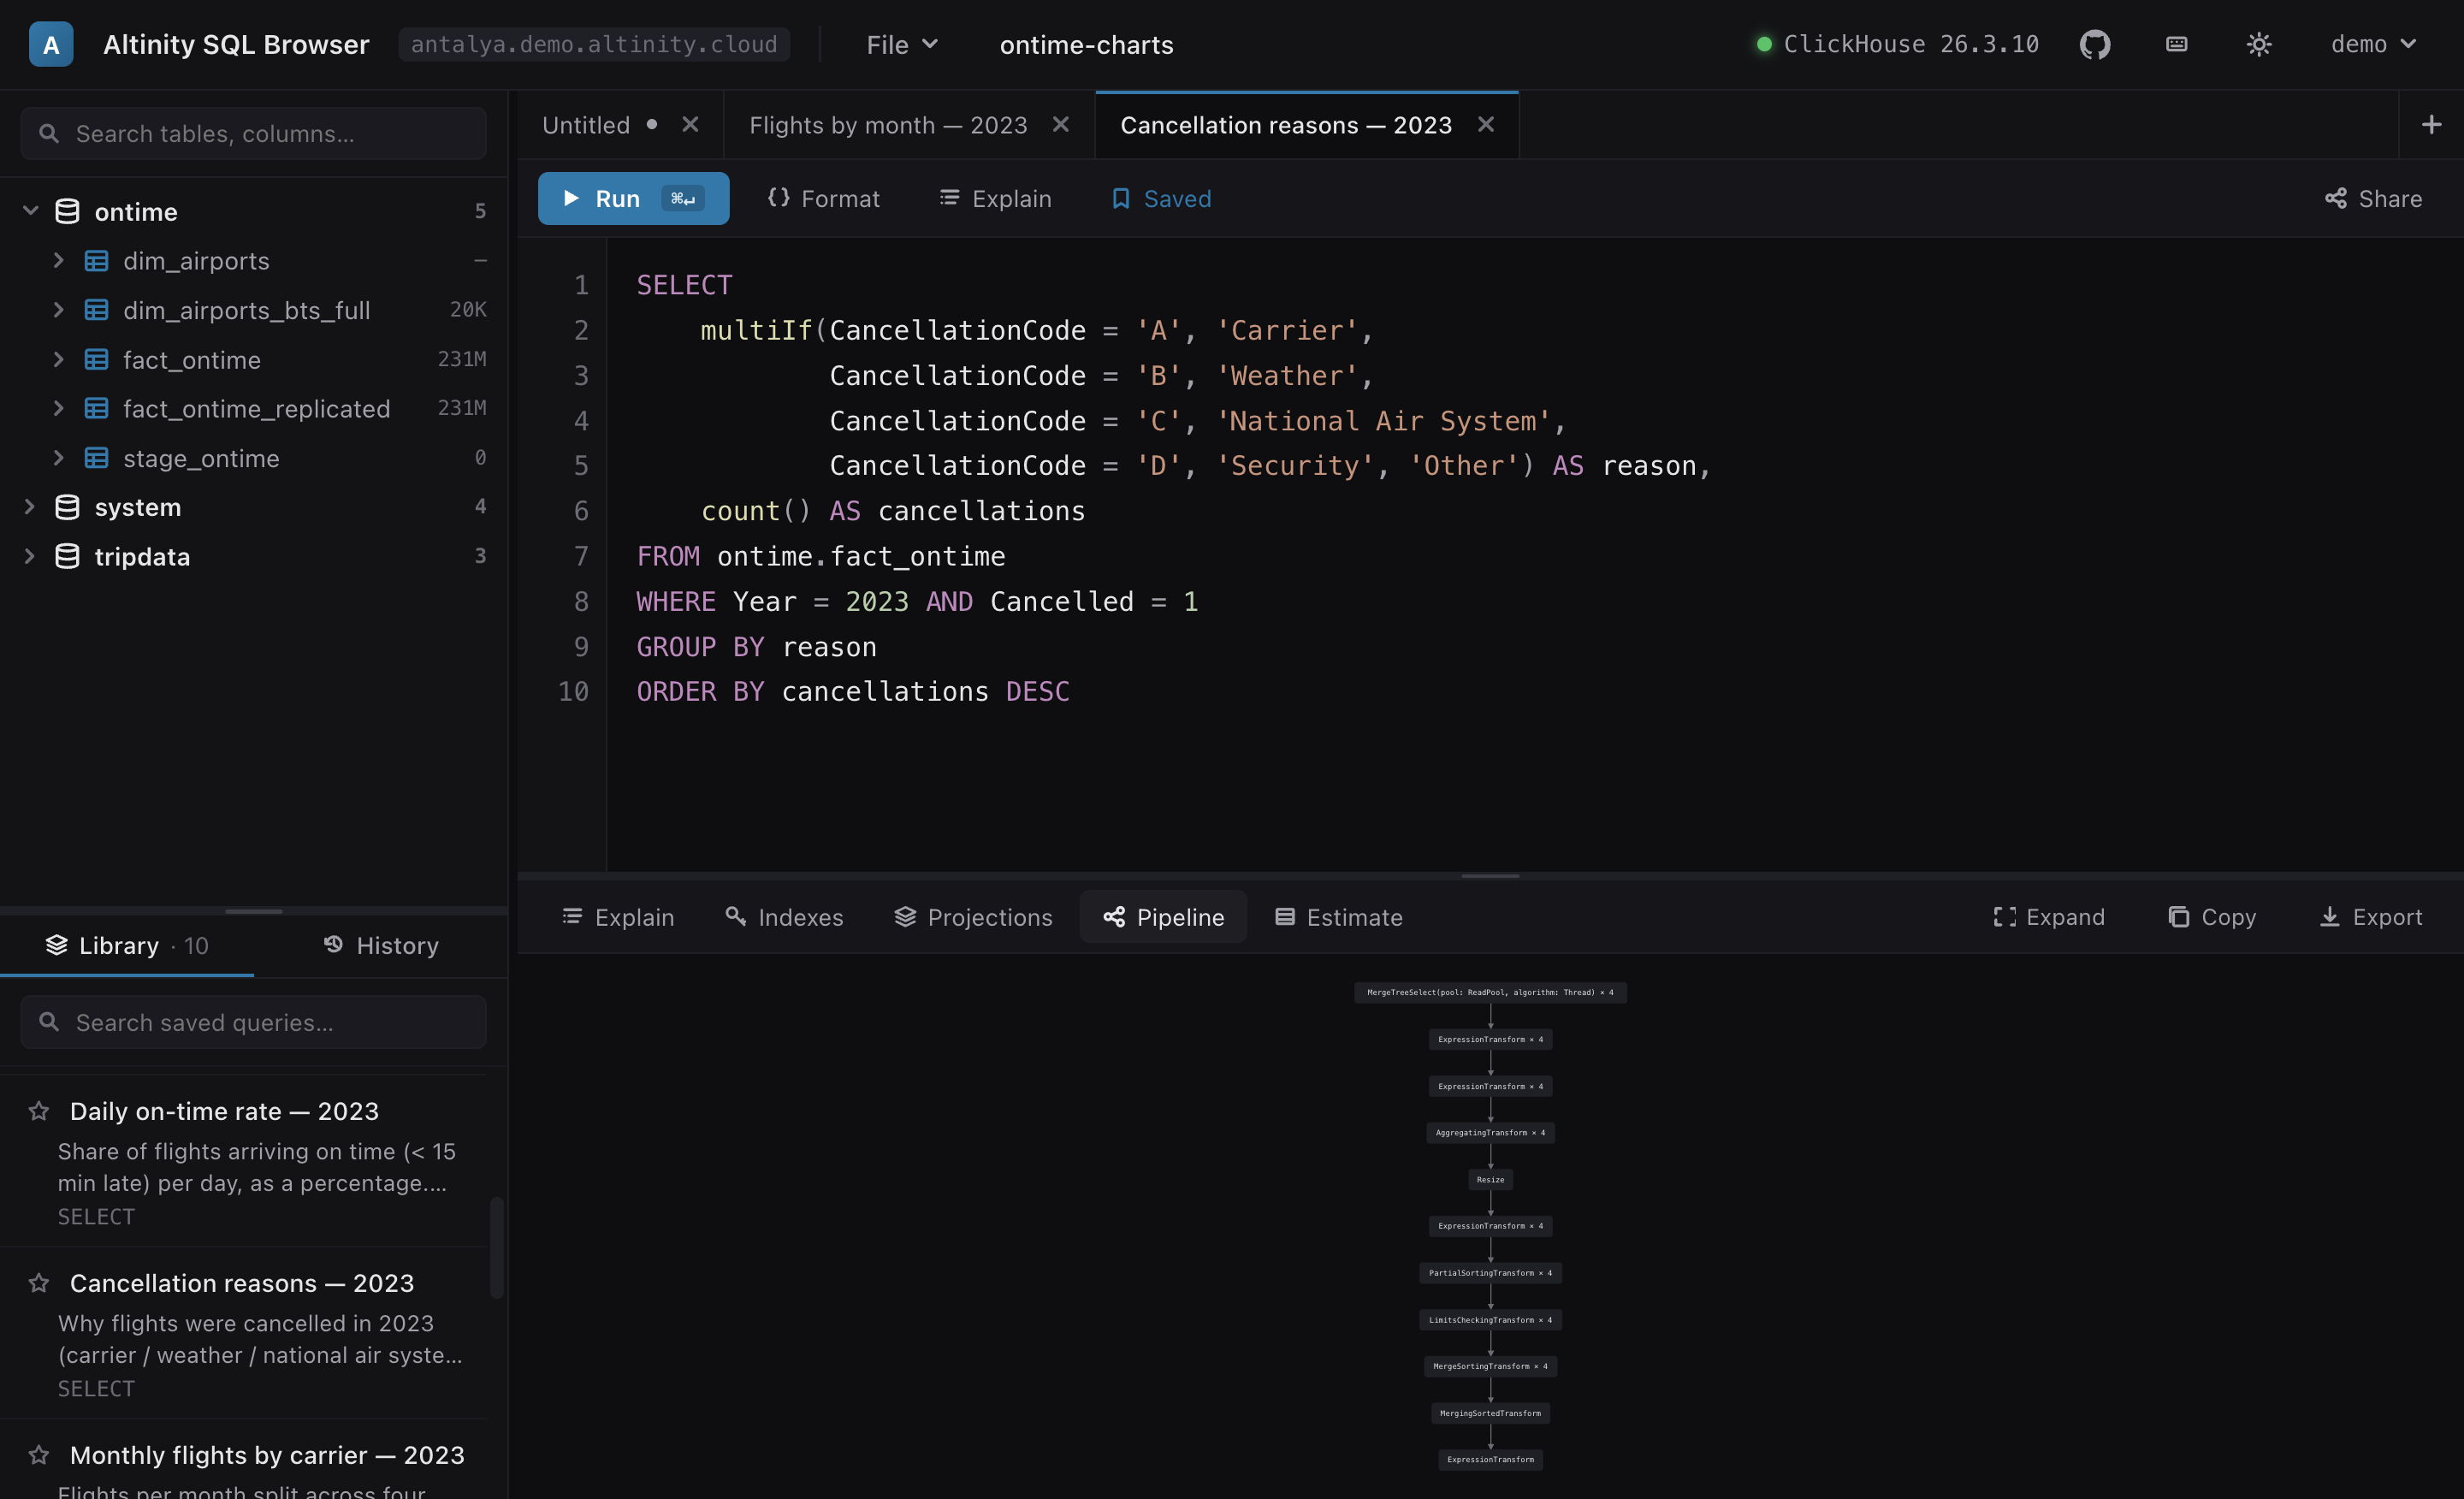2464x1499 pixels.
Task: Star the Cancellation reasons — 2023 saved query
Action: tap(39, 1283)
